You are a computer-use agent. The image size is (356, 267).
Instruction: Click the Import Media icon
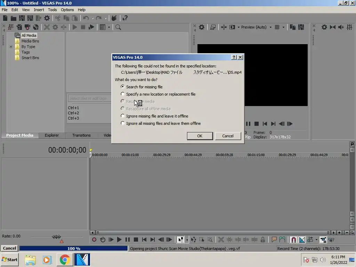pyautogui.click(x=19, y=27)
